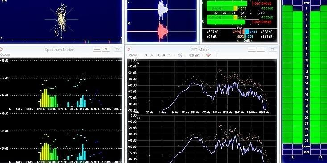Click bit number 24 in bit meter
The height and width of the screenshot is (163, 327).
coord(306,141)
